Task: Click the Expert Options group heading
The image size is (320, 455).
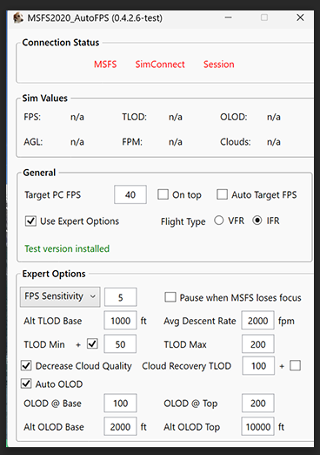Action: point(54,274)
